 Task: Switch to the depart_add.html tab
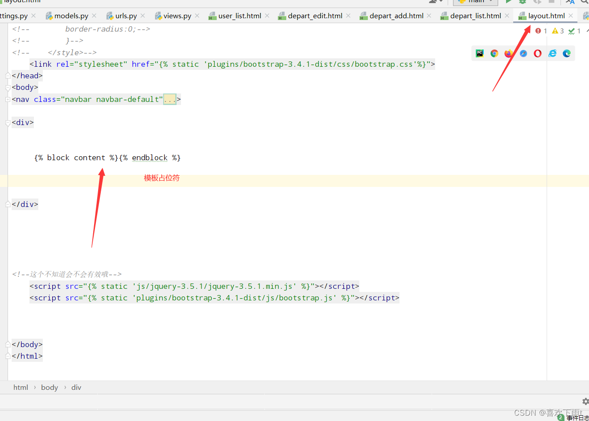[x=396, y=16]
